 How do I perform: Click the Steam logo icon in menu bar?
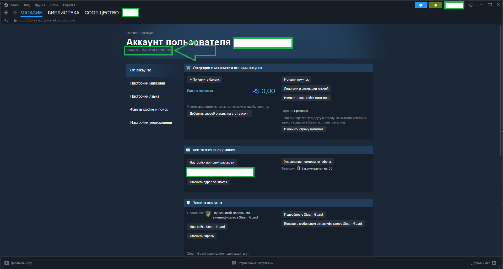6,5
